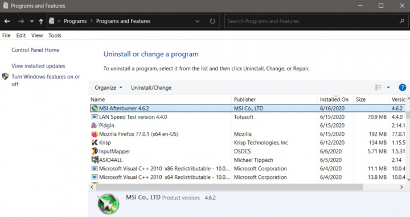Click the Mozilla Firefox icon
Viewport: 410px width, 217px height.
(x=95, y=134)
